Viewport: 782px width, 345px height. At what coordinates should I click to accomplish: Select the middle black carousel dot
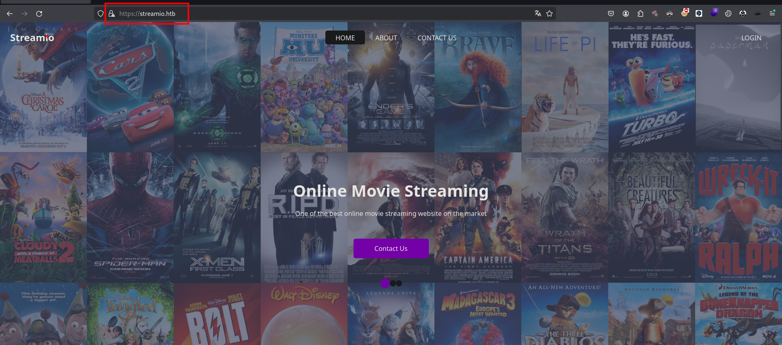coord(393,283)
